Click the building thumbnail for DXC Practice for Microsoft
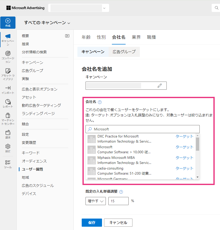Viewport: 220px width, 230px height. (92, 139)
